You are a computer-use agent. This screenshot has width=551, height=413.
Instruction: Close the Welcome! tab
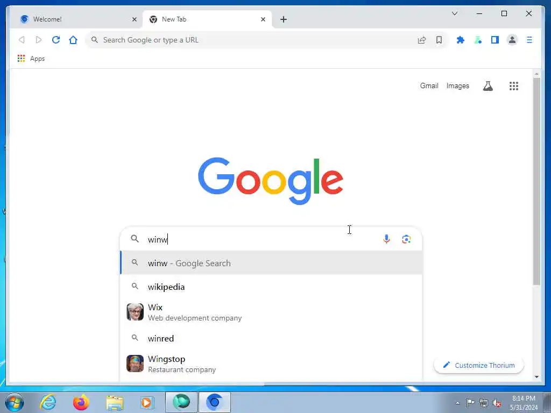click(134, 19)
